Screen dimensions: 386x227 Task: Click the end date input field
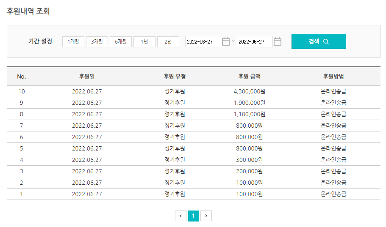click(x=255, y=42)
